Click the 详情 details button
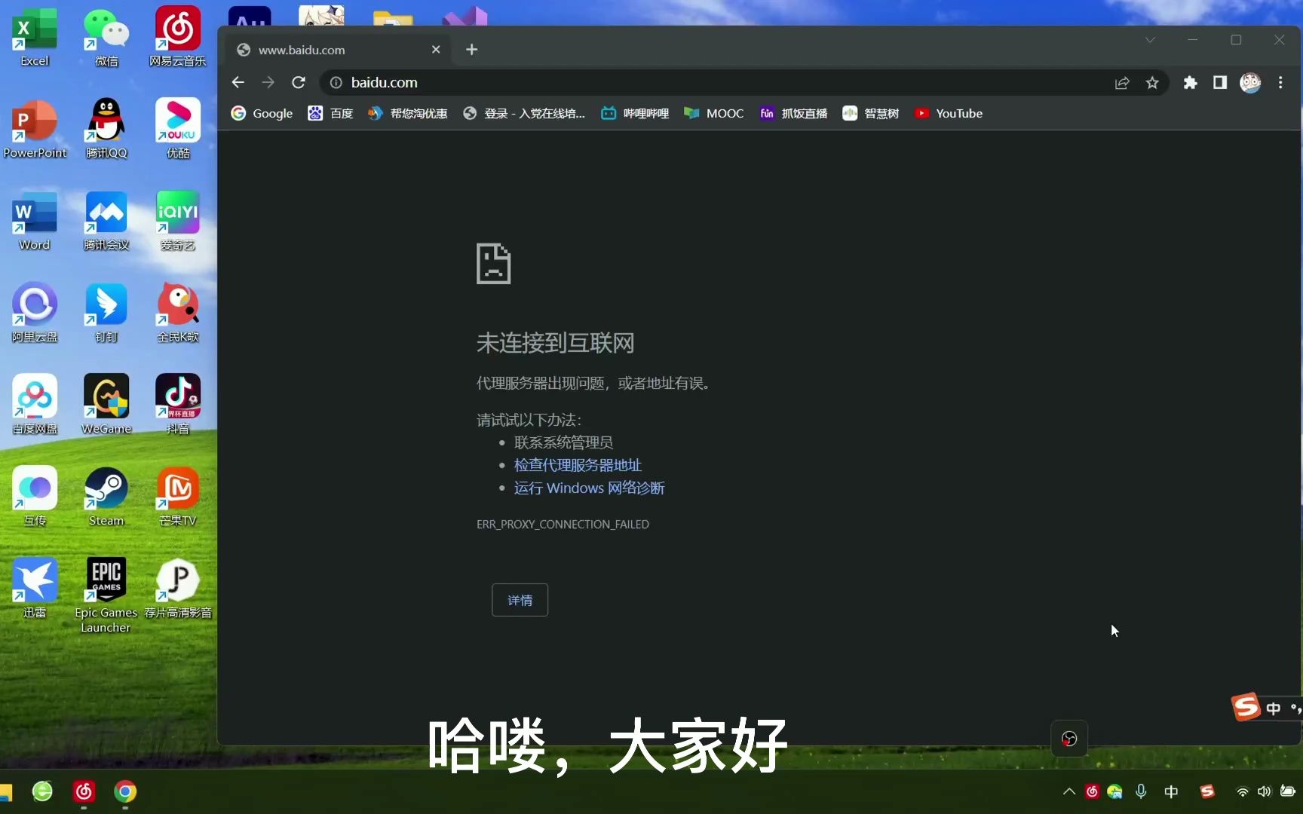 [520, 600]
